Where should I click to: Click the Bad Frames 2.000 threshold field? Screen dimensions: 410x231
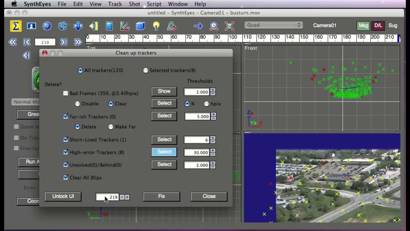[197, 92]
